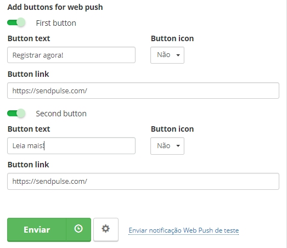Click Button text label above Registrar agora field
Image resolution: width=287 pixels, height=248 pixels.
click(x=29, y=38)
